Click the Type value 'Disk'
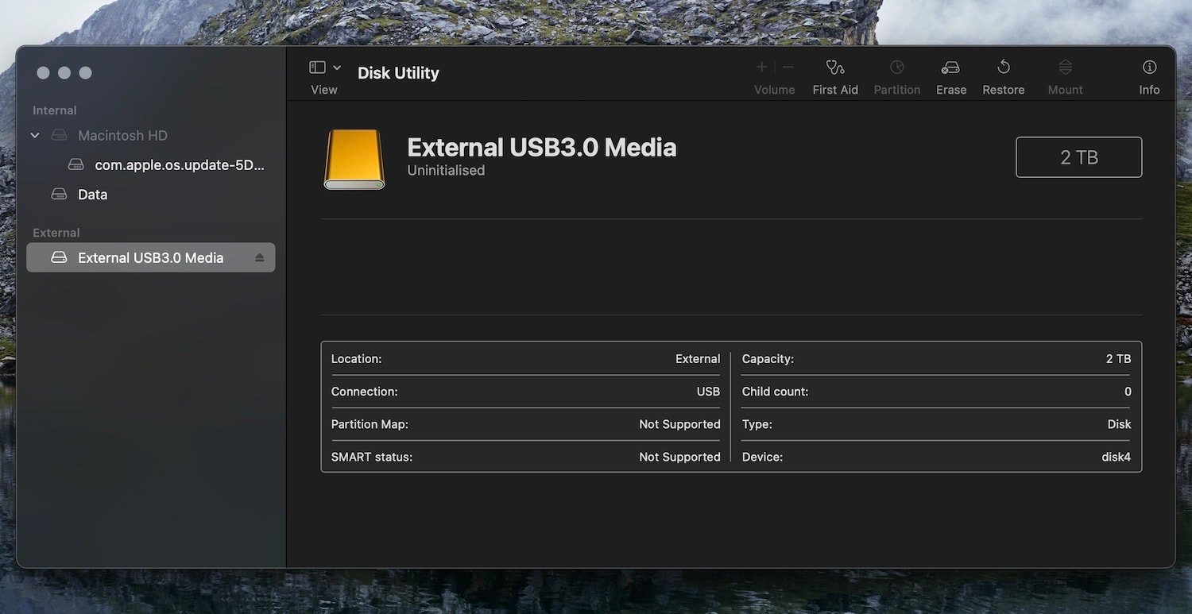The image size is (1192, 614). point(1119,424)
